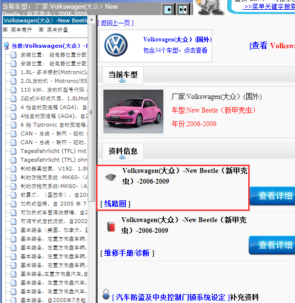Click 查看详细 button for 维修手册 entry
Screen dimensions: 295x303
(x=272, y=245)
